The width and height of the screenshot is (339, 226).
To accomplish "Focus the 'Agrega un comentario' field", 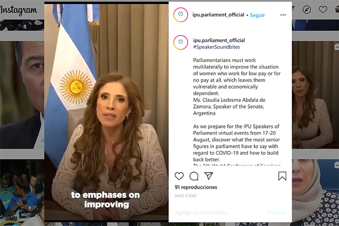I will (218, 212).
